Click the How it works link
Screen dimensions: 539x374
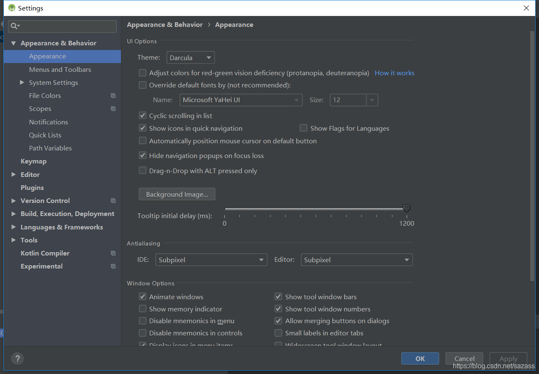(x=394, y=73)
